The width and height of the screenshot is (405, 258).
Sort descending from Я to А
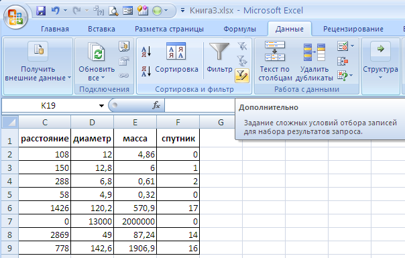pyautogui.click(x=146, y=71)
